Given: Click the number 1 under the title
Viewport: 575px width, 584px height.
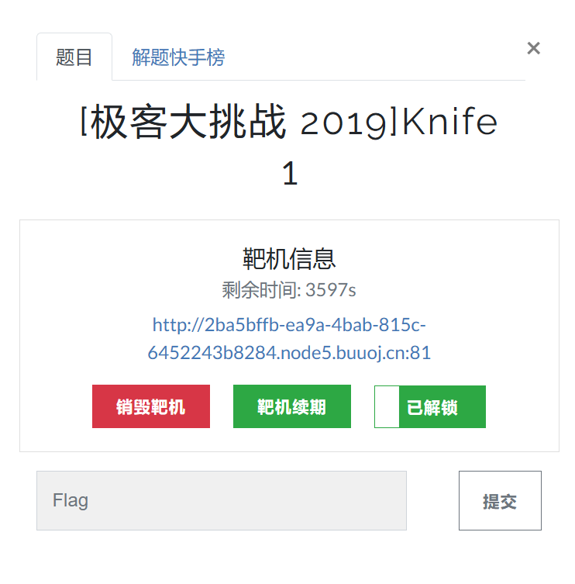Looking at the screenshot, I should (x=290, y=173).
